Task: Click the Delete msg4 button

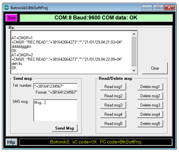Action: 150,114
